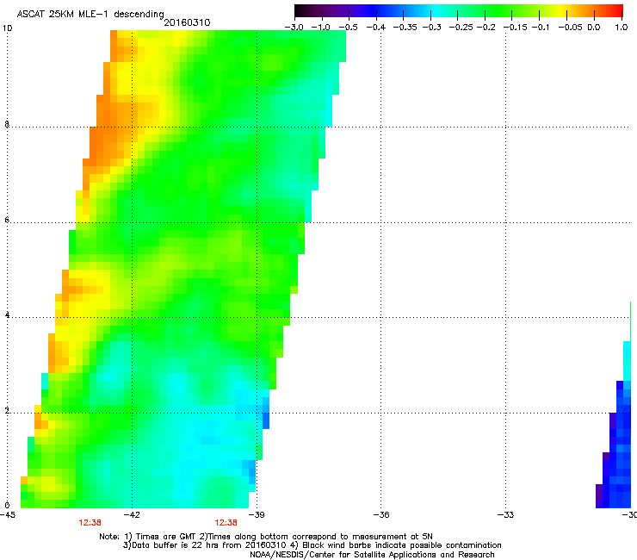Click the latitude axis label 4
637x560 pixels.
click(7, 315)
